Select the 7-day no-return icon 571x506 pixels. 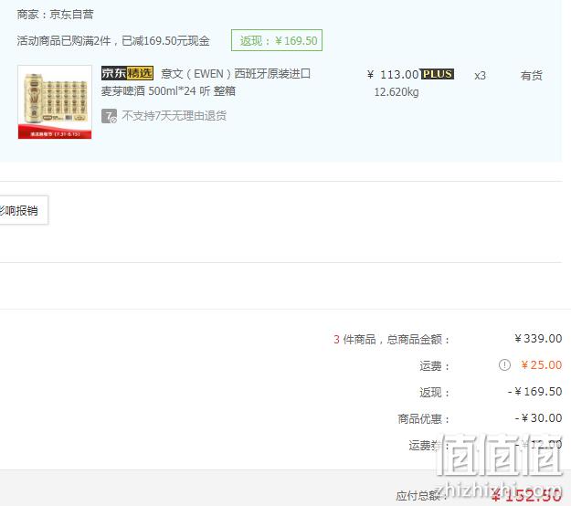point(109,116)
